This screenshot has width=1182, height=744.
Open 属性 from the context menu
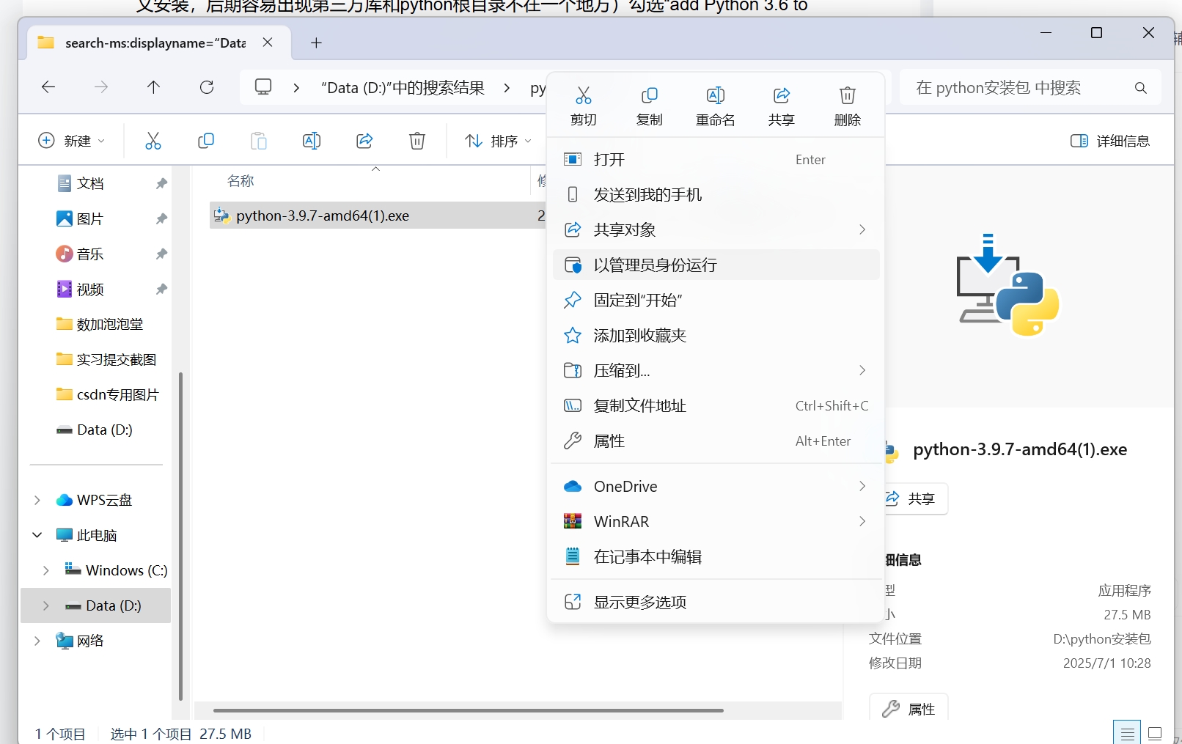pyautogui.click(x=716, y=441)
